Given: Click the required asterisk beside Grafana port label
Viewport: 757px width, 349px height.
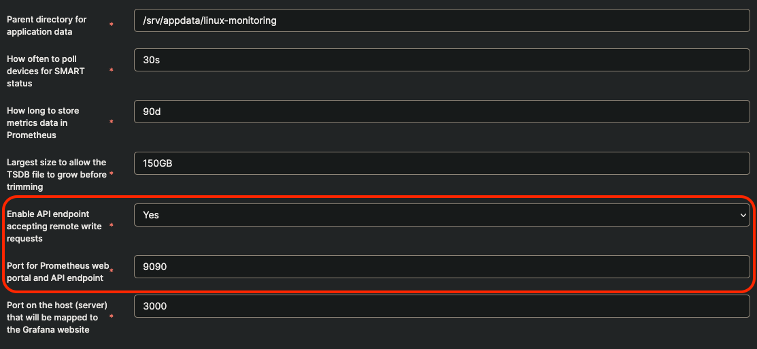Looking at the screenshot, I should (x=112, y=316).
